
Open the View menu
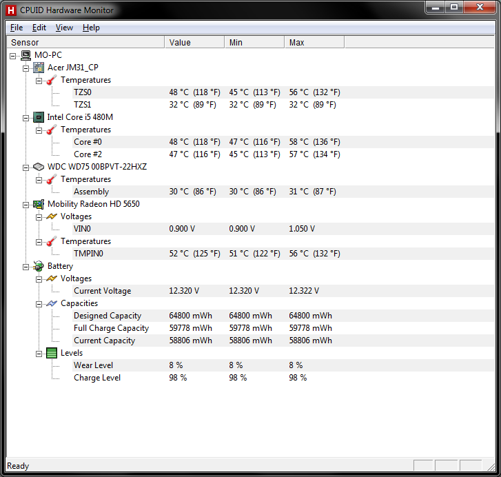(64, 28)
